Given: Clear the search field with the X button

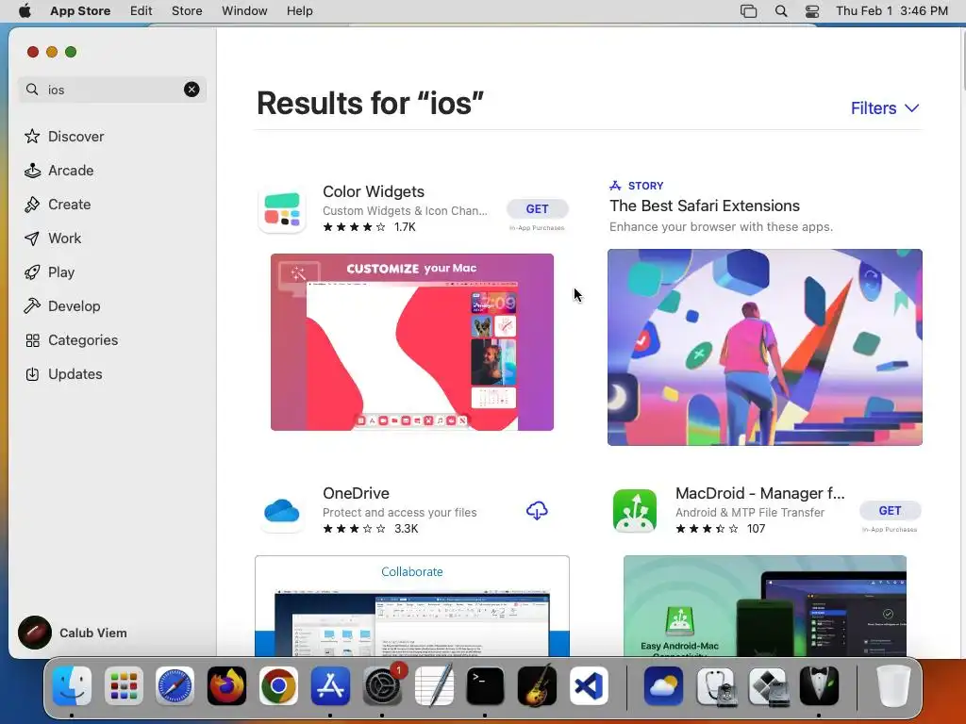Looking at the screenshot, I should coord(192,90).
